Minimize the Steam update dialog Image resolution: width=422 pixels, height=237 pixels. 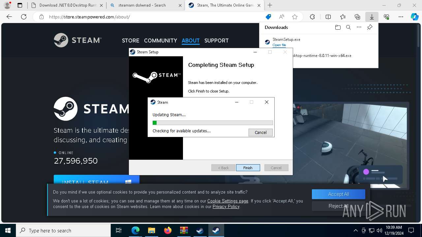point(236,102)
